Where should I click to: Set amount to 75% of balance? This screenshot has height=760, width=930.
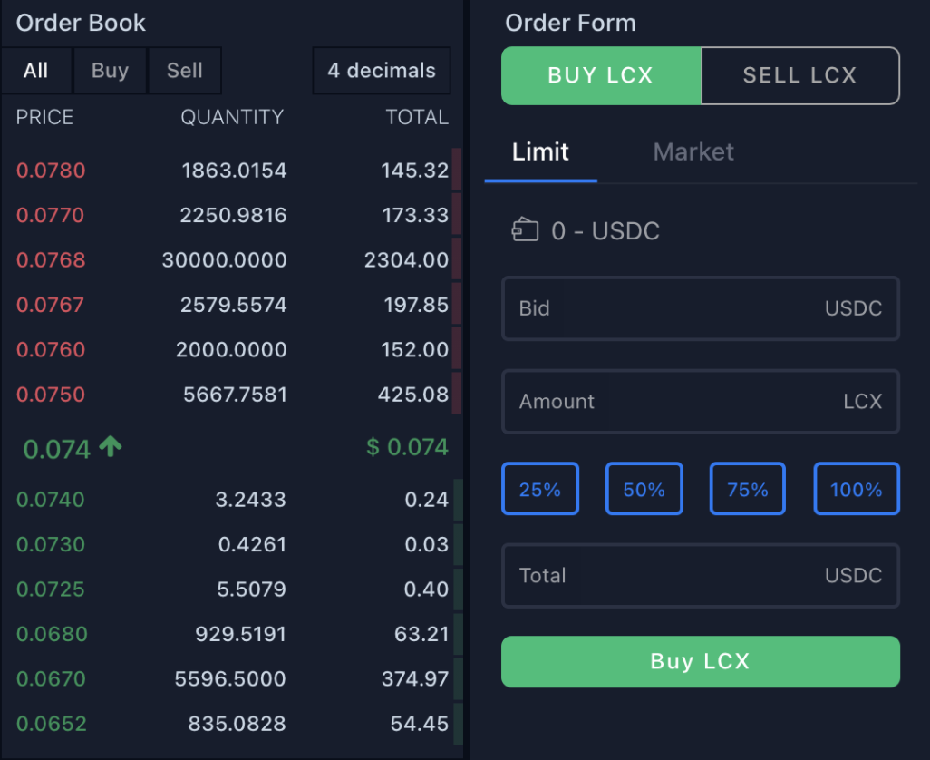(747, 489)
